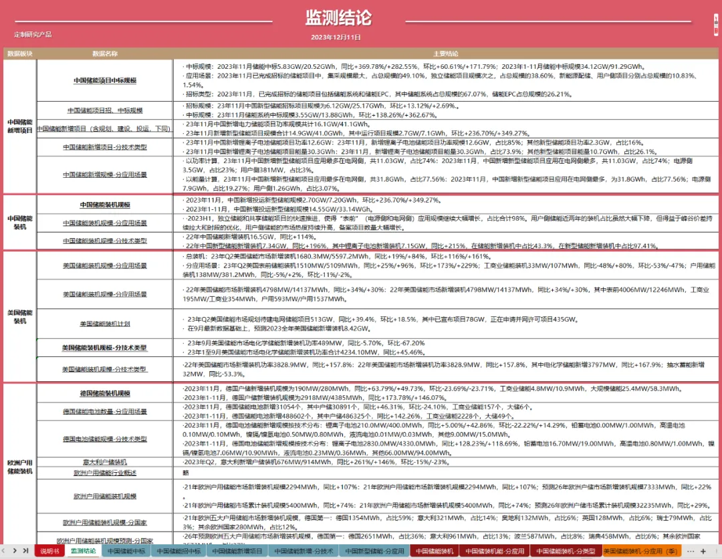Follow the 德国储能电池数量-分应用场景 link
This screenshot has width=722, height=559.
[105, 412]
